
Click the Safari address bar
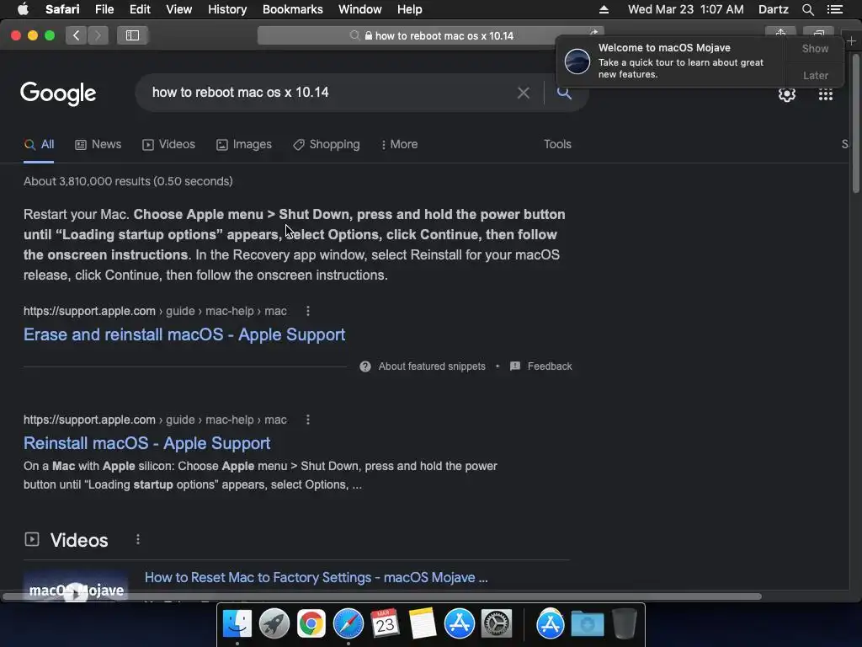click(430, 35)
